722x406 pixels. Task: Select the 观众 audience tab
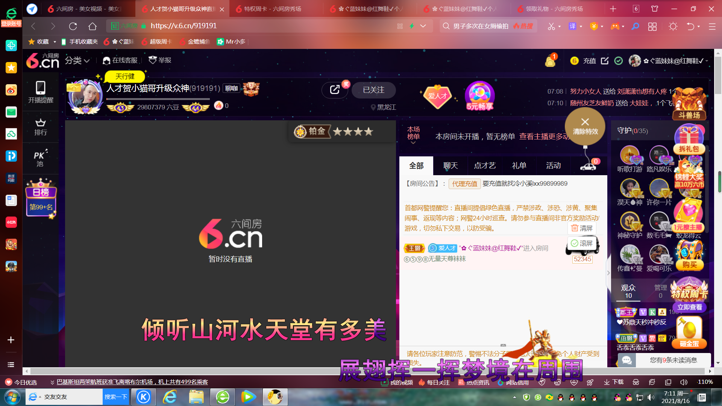click(x=628, y=291)
